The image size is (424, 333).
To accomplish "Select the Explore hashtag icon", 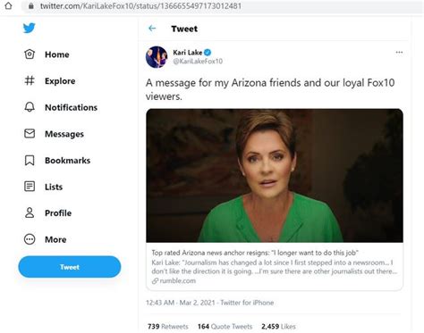I will pos(30,80).
